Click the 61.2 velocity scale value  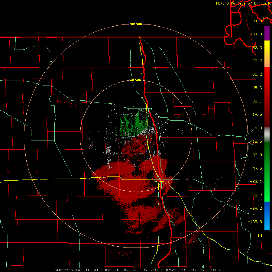(257, 74)
